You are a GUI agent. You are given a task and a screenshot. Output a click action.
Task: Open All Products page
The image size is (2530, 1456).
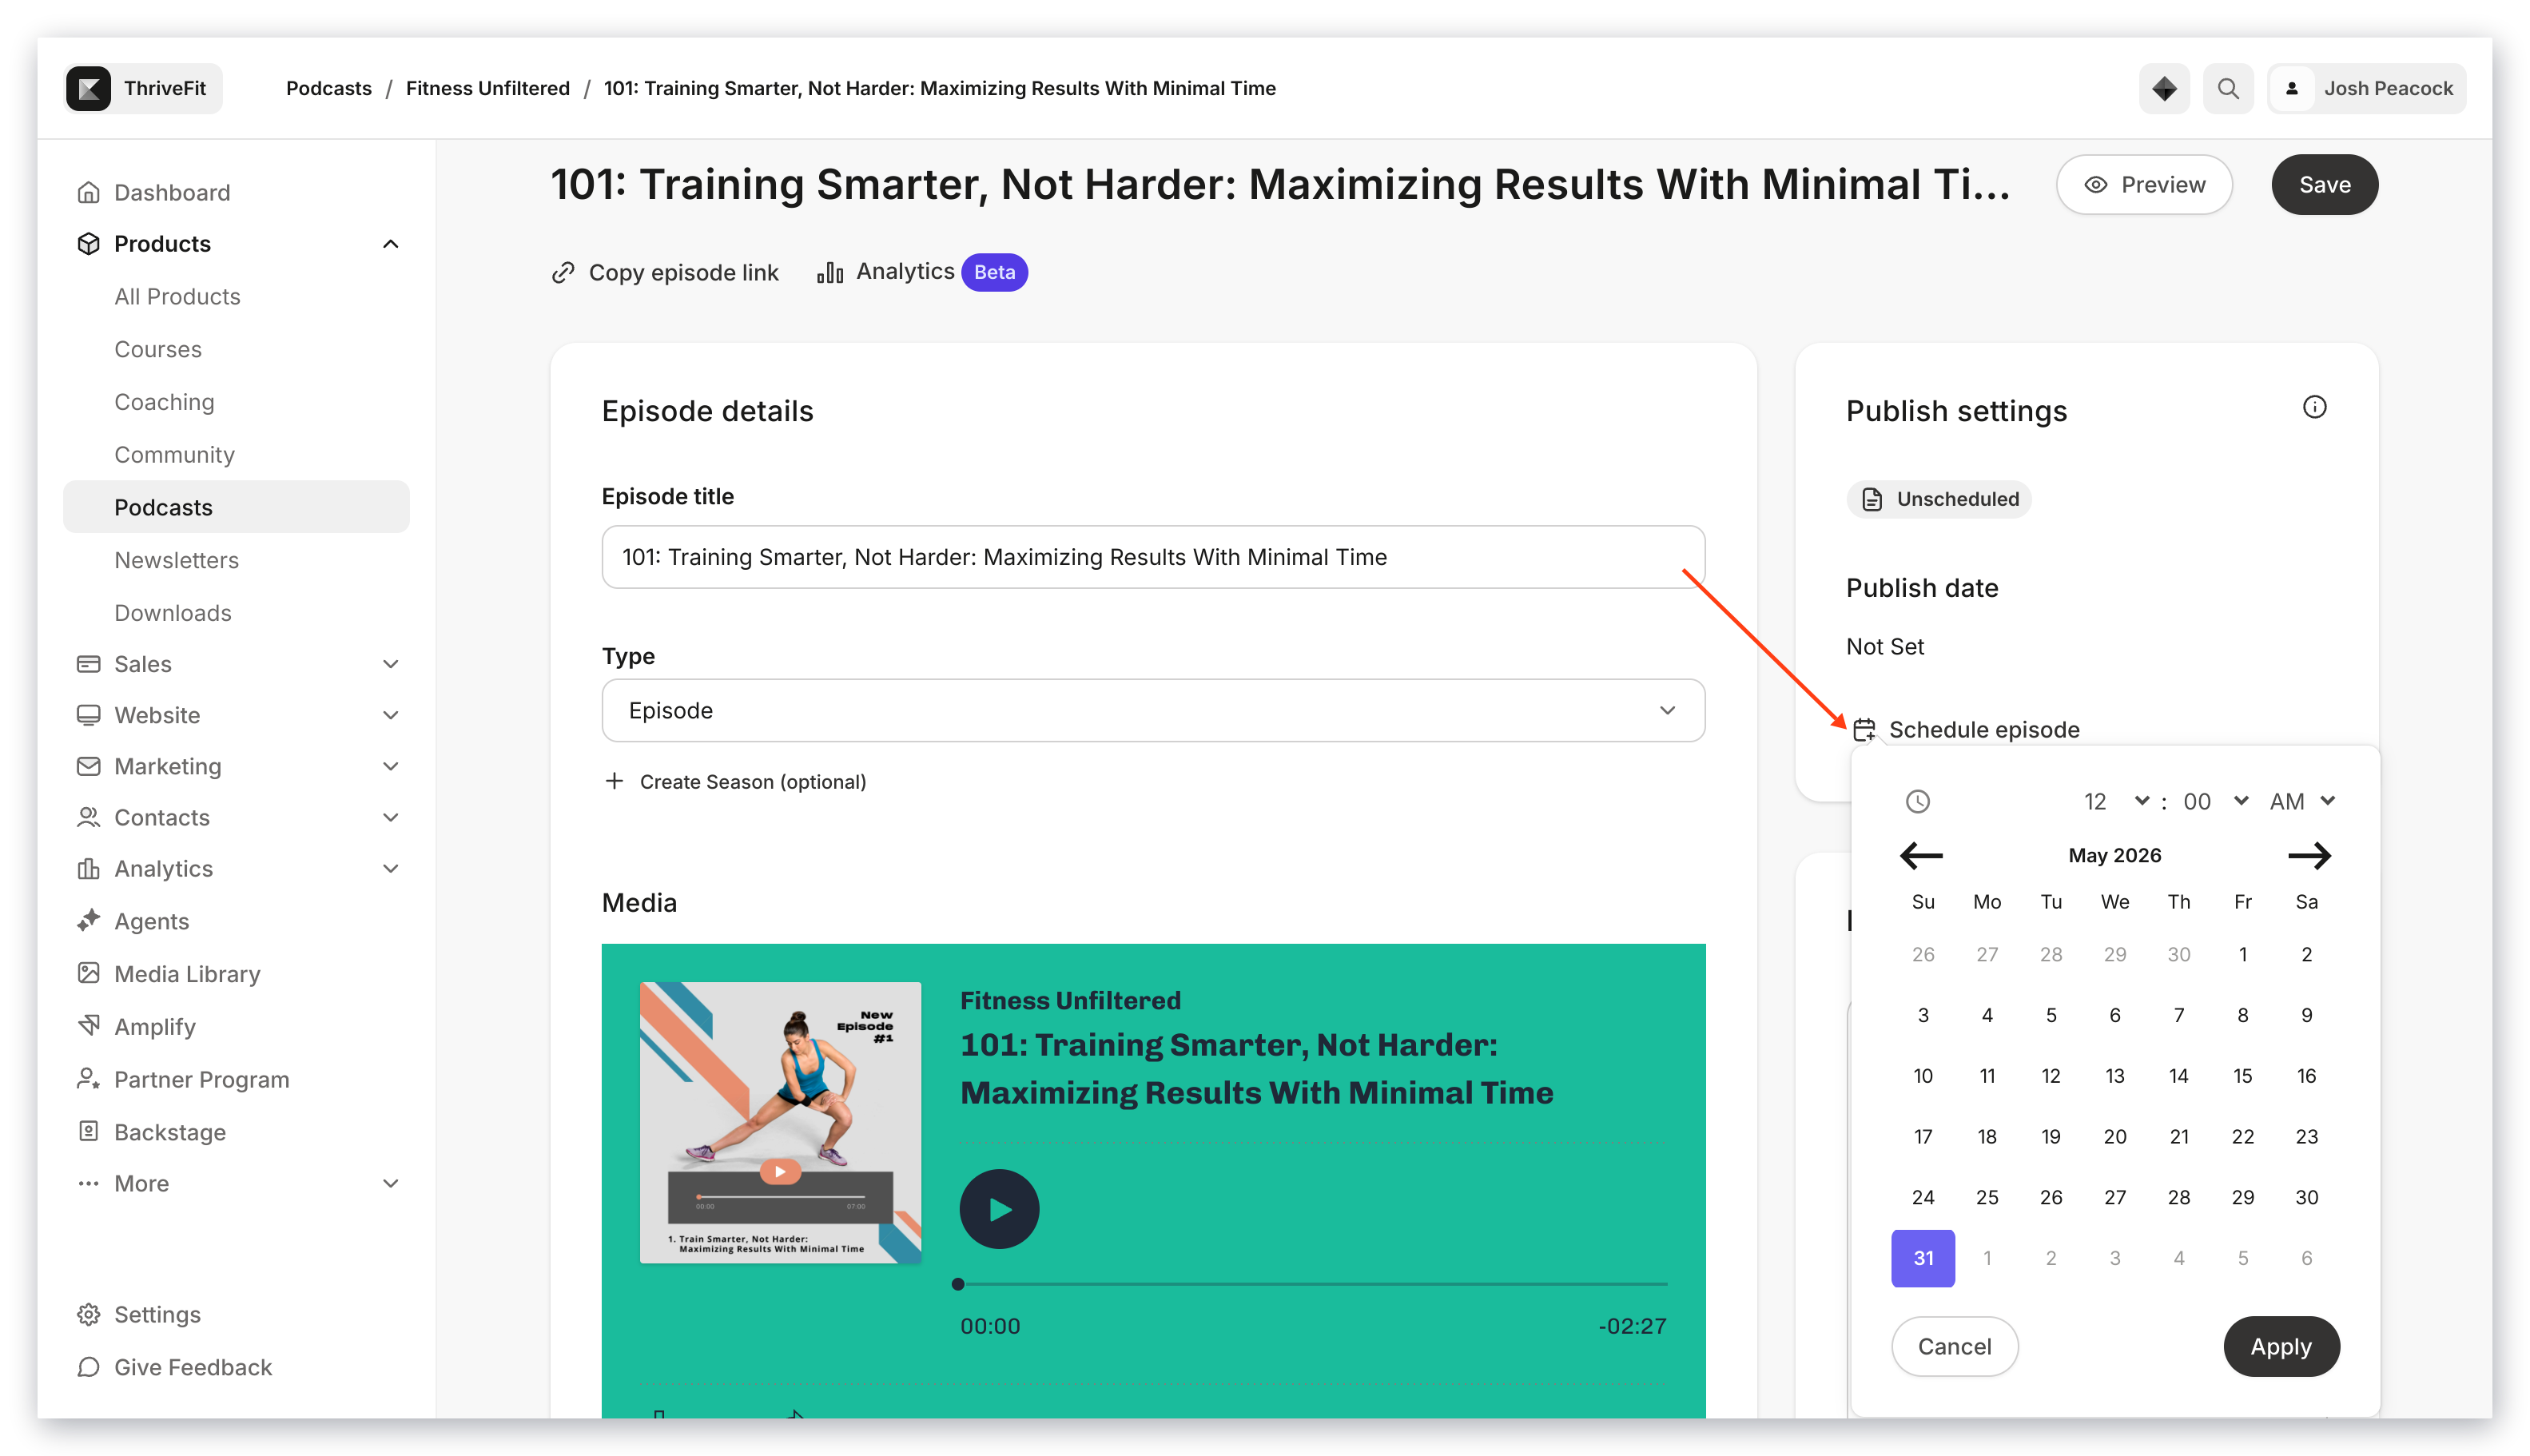click(177, 296)
